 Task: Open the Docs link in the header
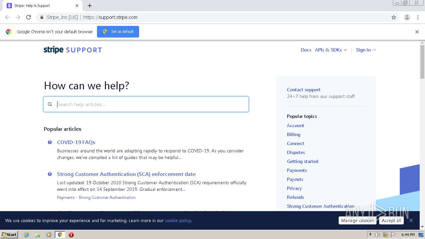point(306,50)
